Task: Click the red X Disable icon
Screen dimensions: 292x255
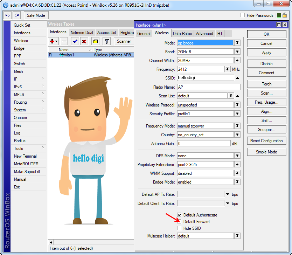Action: (x=84, y=41)
